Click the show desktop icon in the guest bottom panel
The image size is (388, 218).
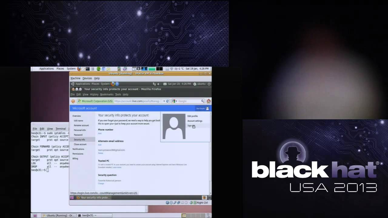coord(72,198)
